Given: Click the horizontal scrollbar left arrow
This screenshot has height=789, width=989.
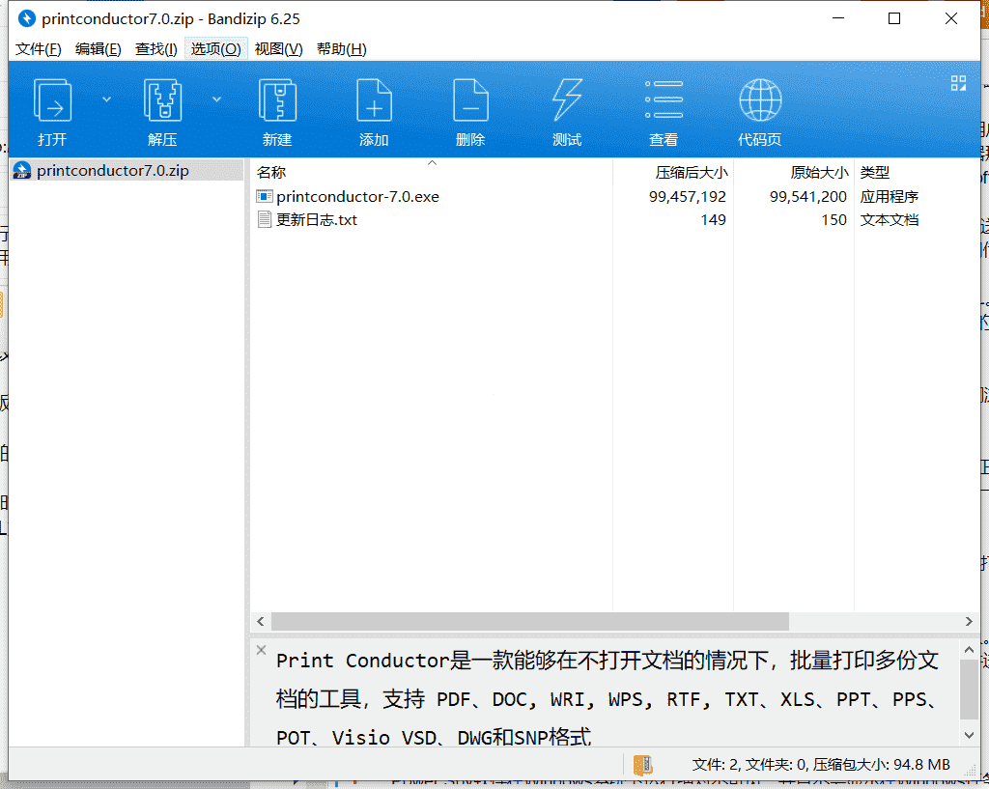Looking at the screenshot, I should coord(261,622).
